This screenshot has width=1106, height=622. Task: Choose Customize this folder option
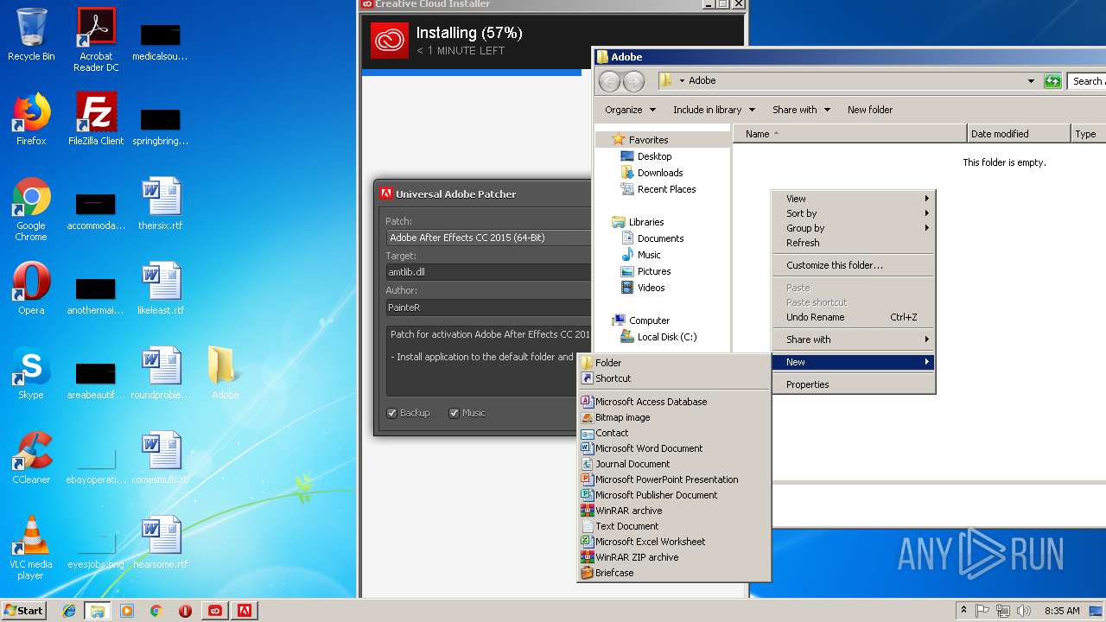pos(853,265)
